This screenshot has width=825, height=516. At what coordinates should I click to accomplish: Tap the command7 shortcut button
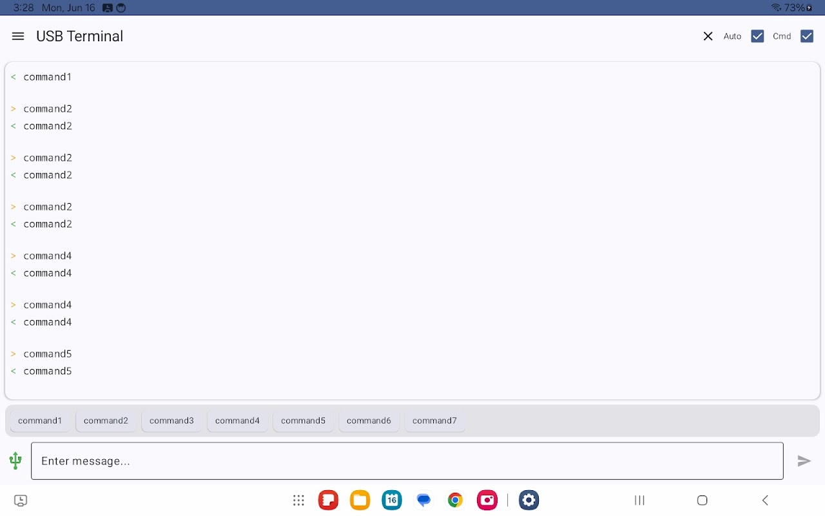click(434, 421)
